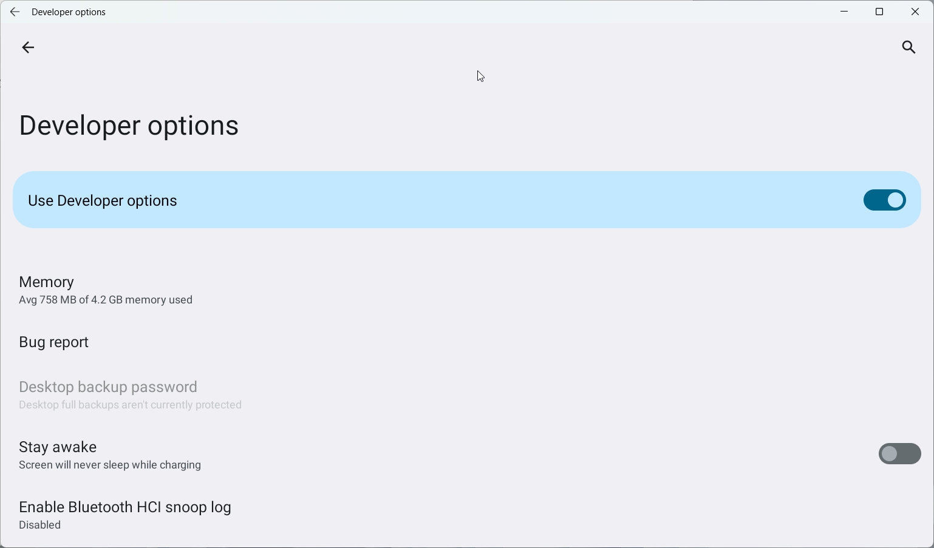Click the Disabled status under Bluetooth snoop log
Image resolution: width=934 pixels, height=548 pixels.
point(39,525)
